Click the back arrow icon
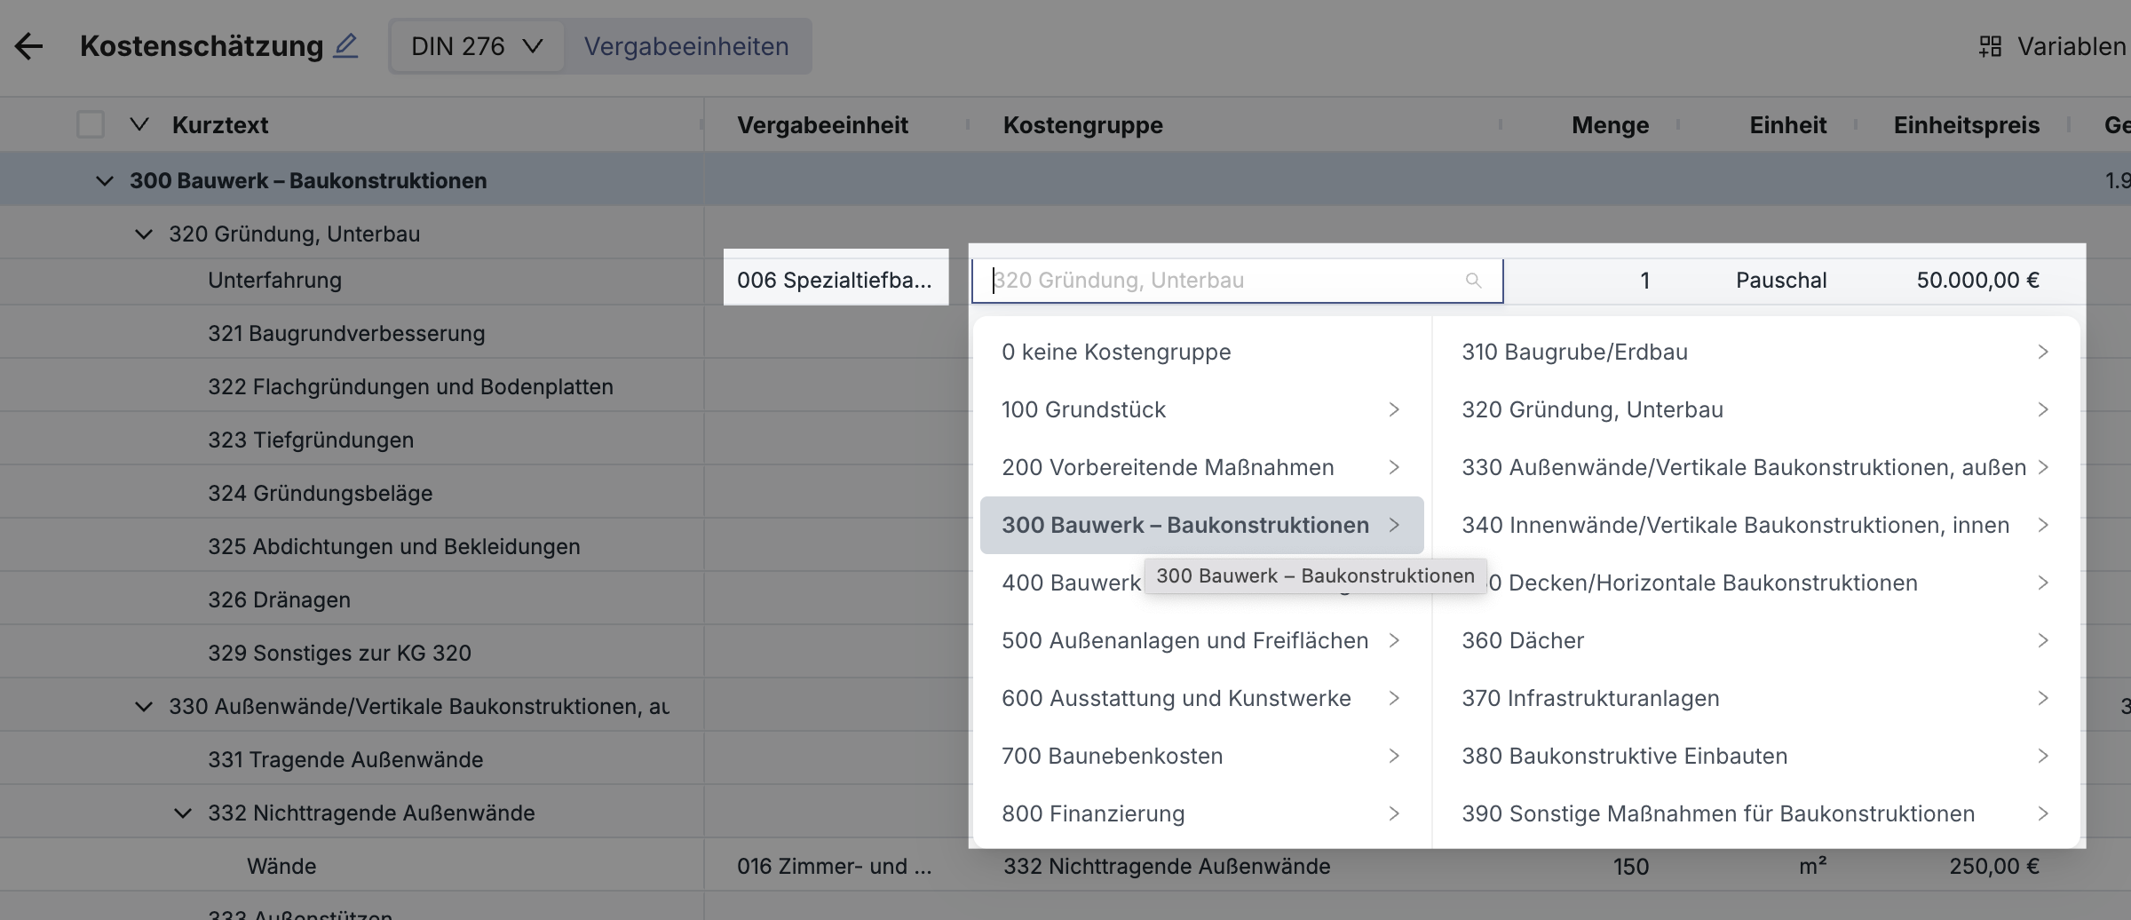Image resolution: width=2131 pixels, height=920 pixels. (29, 46)
